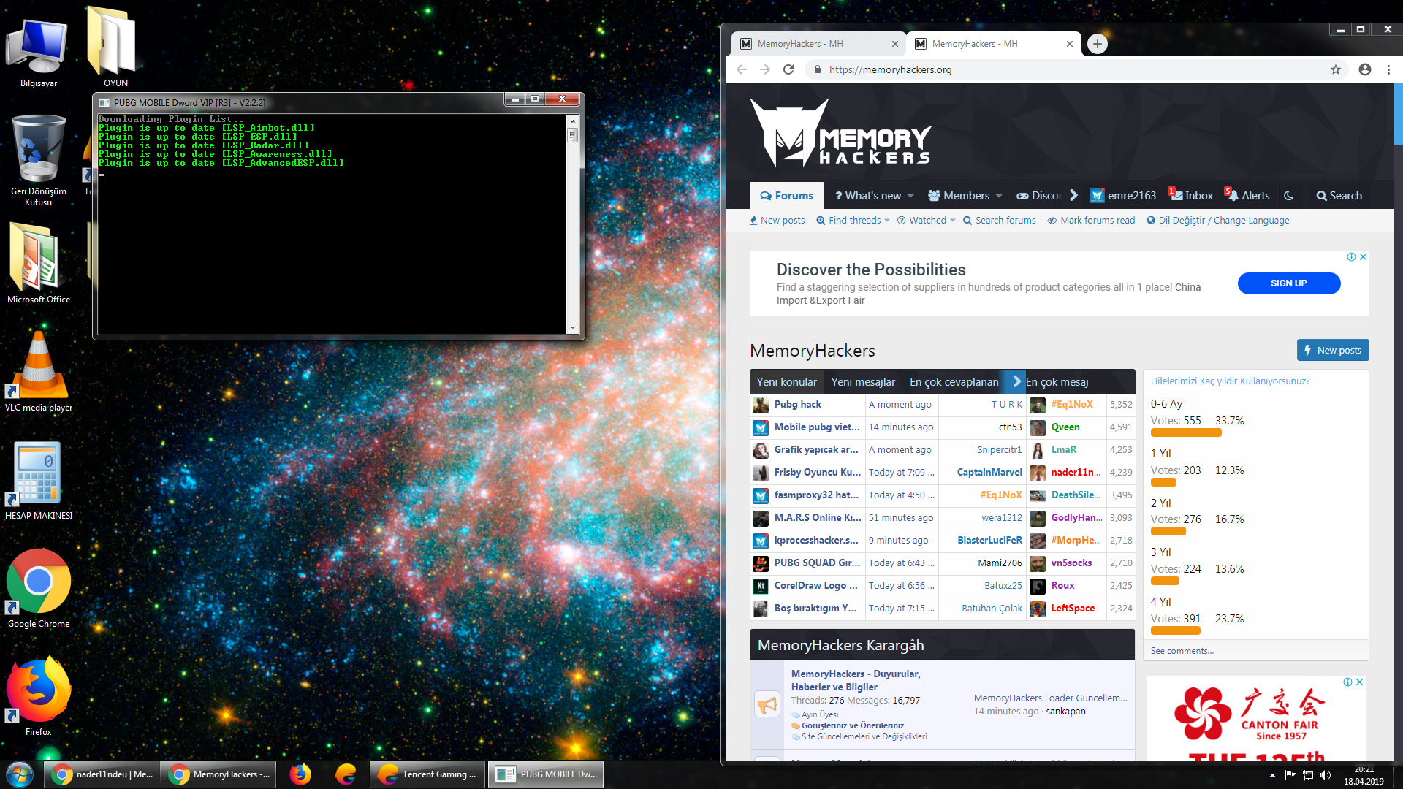Viewport: 1403px width, 789px height.
Task: Launch Google Chrome desktop shortcut
Action: click(x=39, y=588)
